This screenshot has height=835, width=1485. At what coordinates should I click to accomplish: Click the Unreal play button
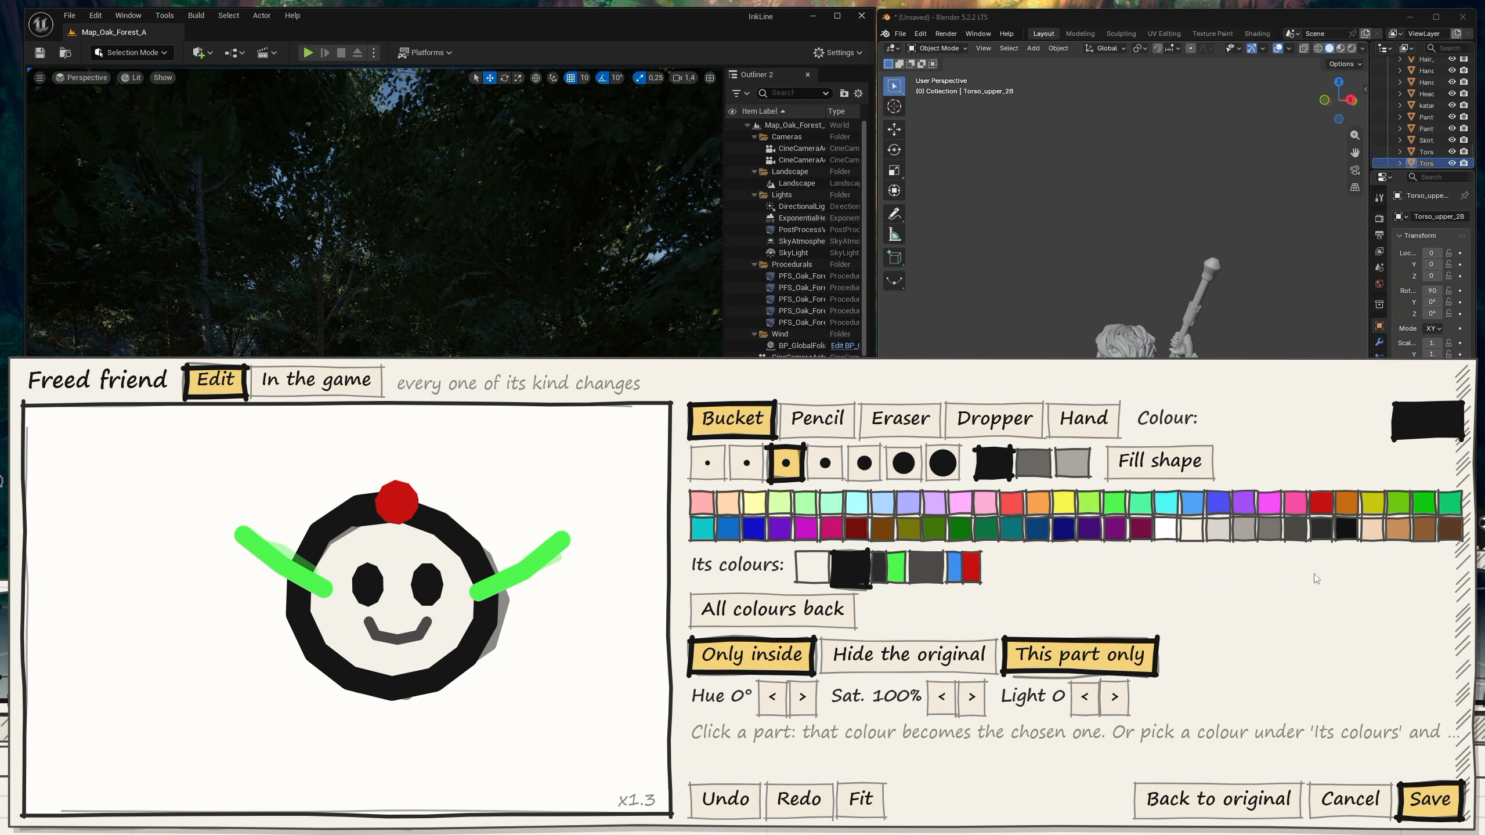pos(308,53)
